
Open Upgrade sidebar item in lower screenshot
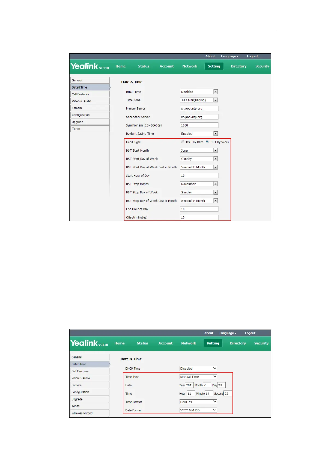coord(90,399)
